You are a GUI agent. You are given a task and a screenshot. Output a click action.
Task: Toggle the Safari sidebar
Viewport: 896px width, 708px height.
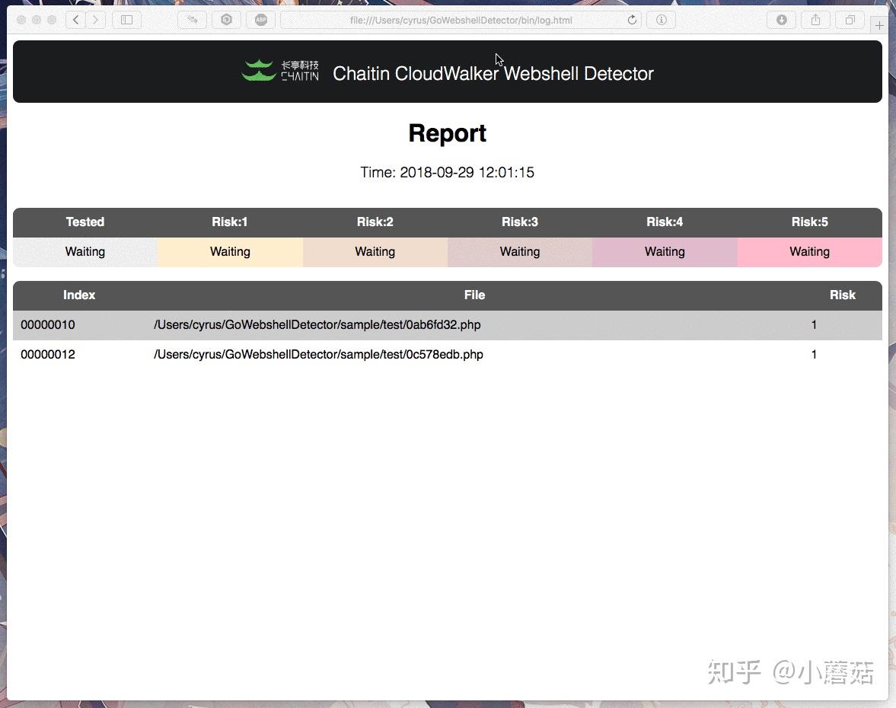(126, 20)
